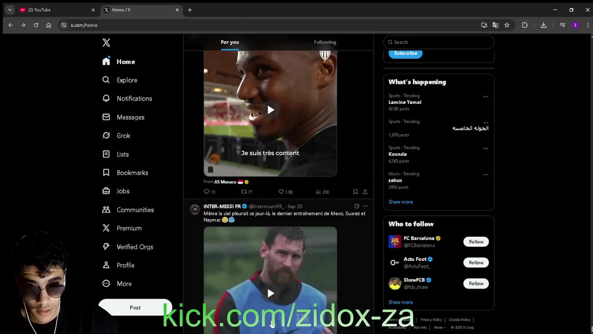The image size is (593, 334).
Task: Repost the AS Monaco video post
Action: click(246, 192)
